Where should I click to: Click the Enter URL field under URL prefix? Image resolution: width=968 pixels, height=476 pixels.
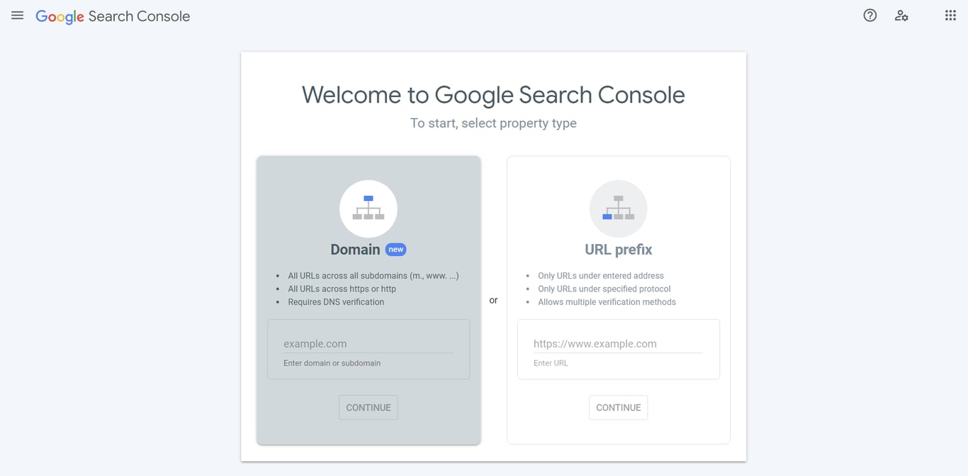(618, 344)
